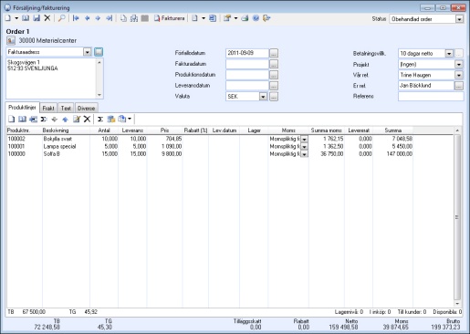470x334 pixels.
Task: Open Moms dropdown for Soffa B row
Action: click(304, 154)
